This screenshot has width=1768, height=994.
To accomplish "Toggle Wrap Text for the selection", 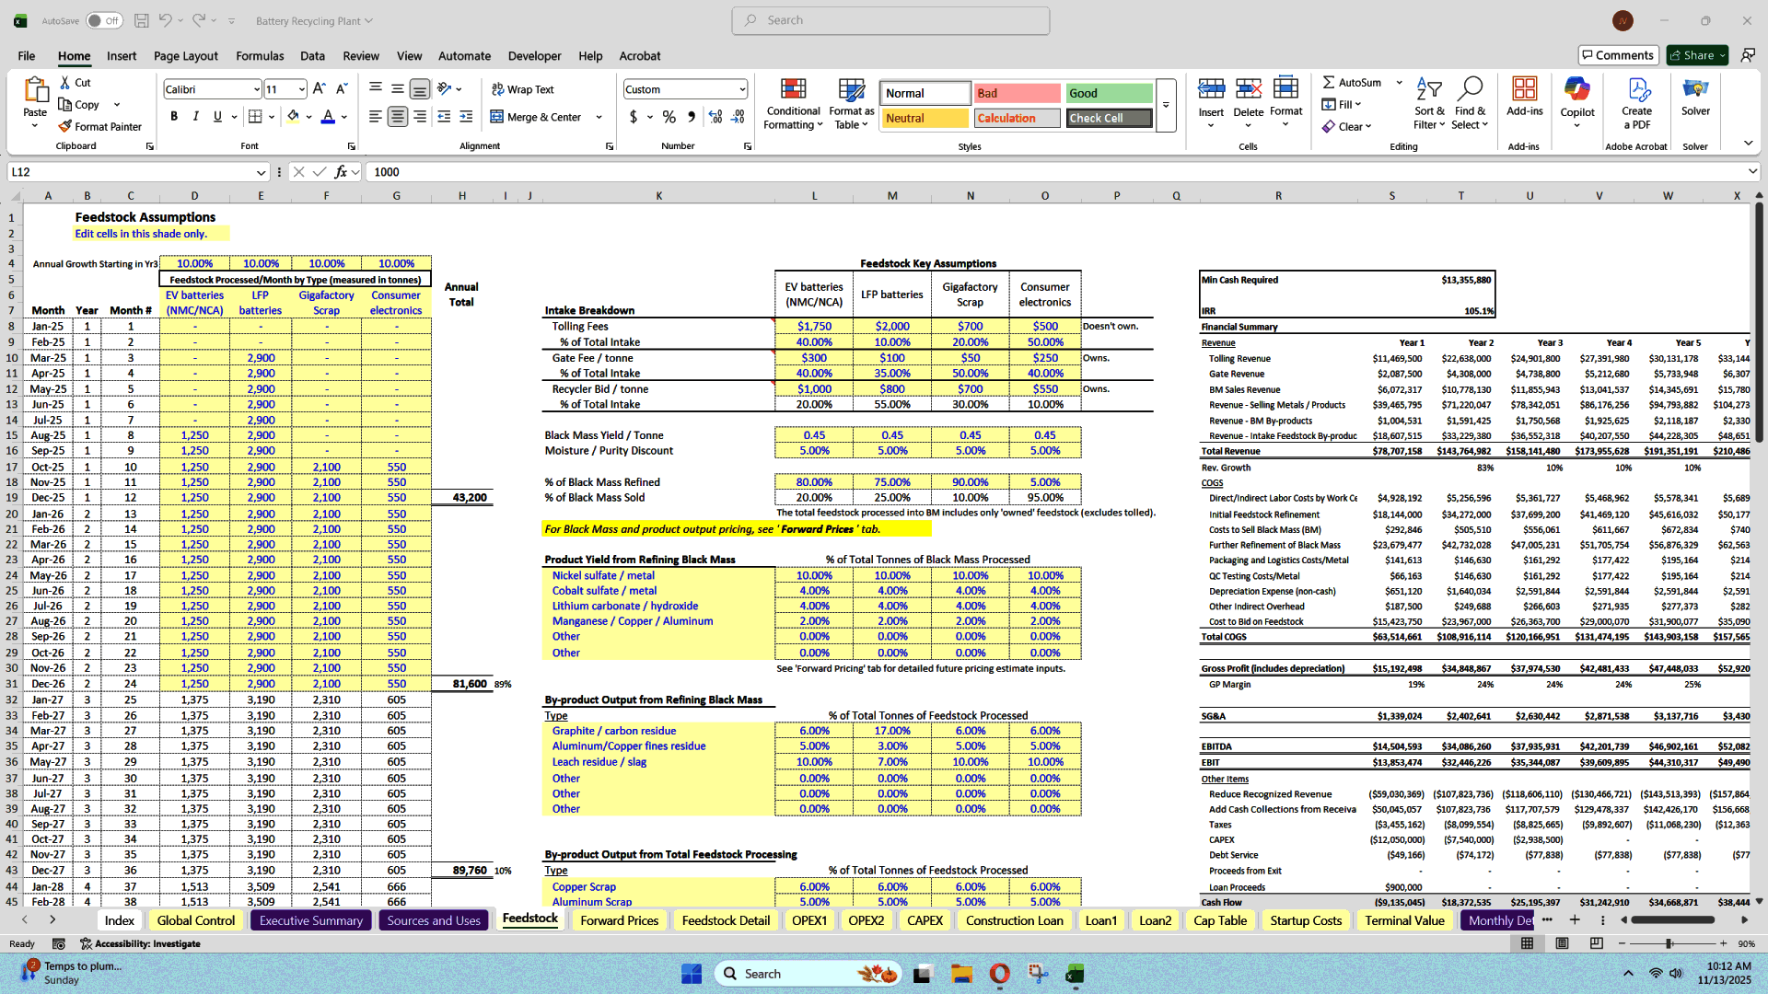I will tap(525, 88).
